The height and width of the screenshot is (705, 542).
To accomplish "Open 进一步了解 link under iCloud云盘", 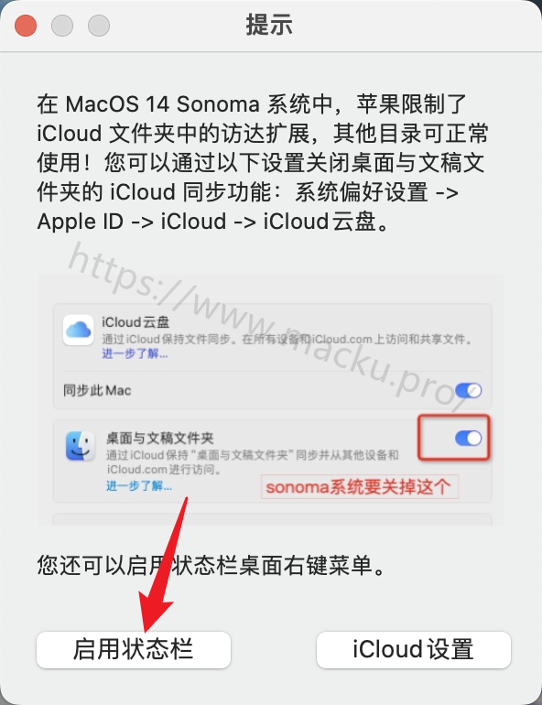I will (x=135, y=353).
